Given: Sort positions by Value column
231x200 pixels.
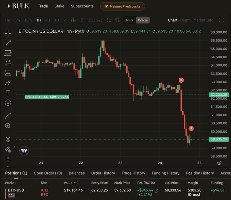Looking at the screenshot, I should click(x=70, y=183).
